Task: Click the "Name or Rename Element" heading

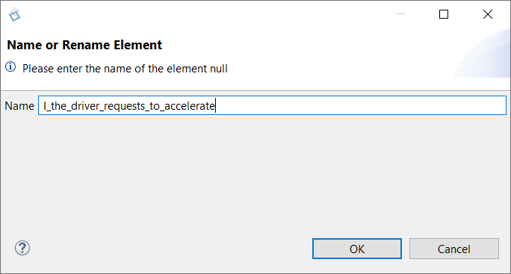Action: [x=84, y=45]
